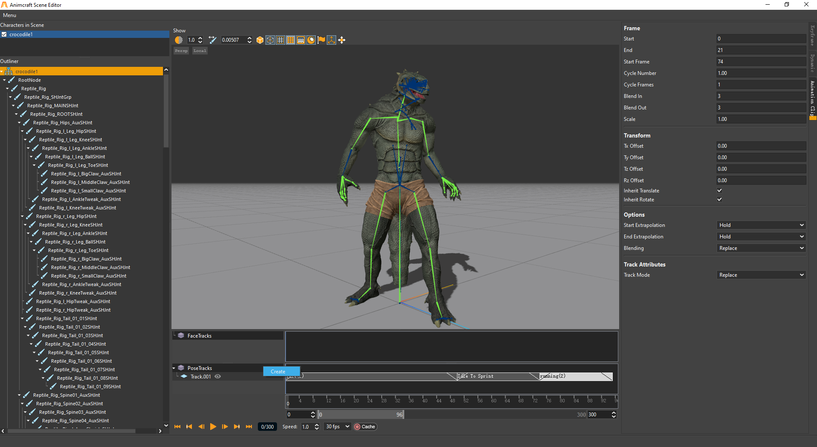
Task: Select Reptile_Rig_ROOTSHJnt in the Outliner
Action: point(56,114)
